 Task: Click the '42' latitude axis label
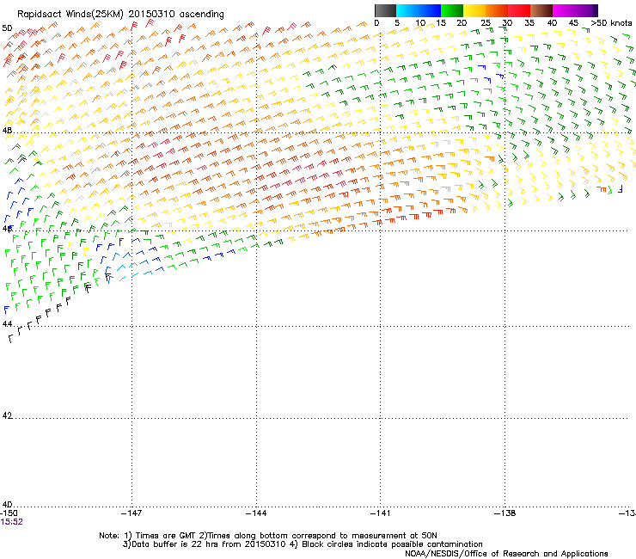coord(7,415)
